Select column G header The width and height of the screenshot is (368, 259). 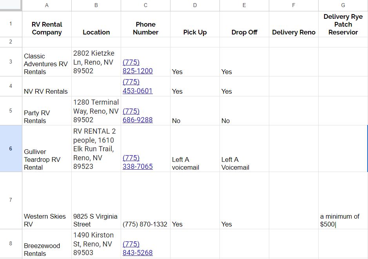[343, 5]
